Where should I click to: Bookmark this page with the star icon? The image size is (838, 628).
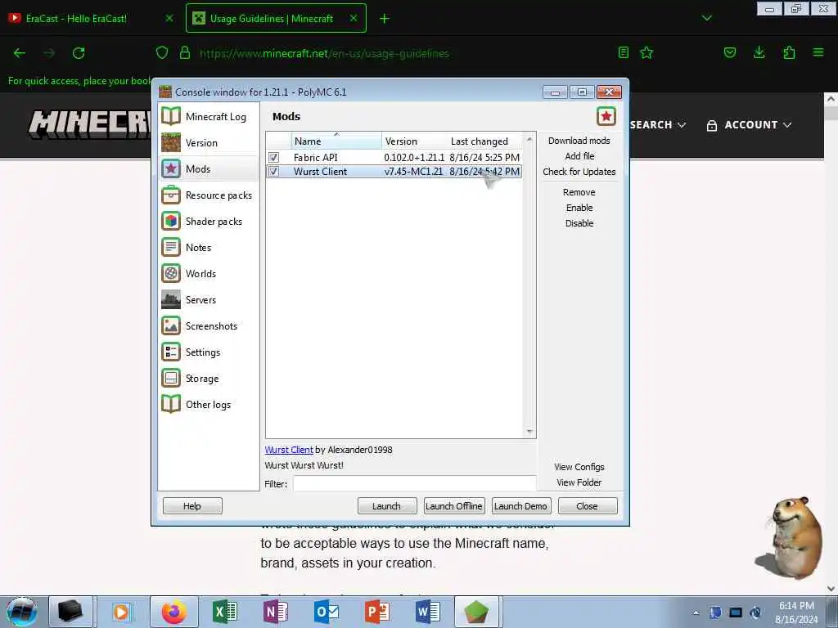click(x=647, y=52)
